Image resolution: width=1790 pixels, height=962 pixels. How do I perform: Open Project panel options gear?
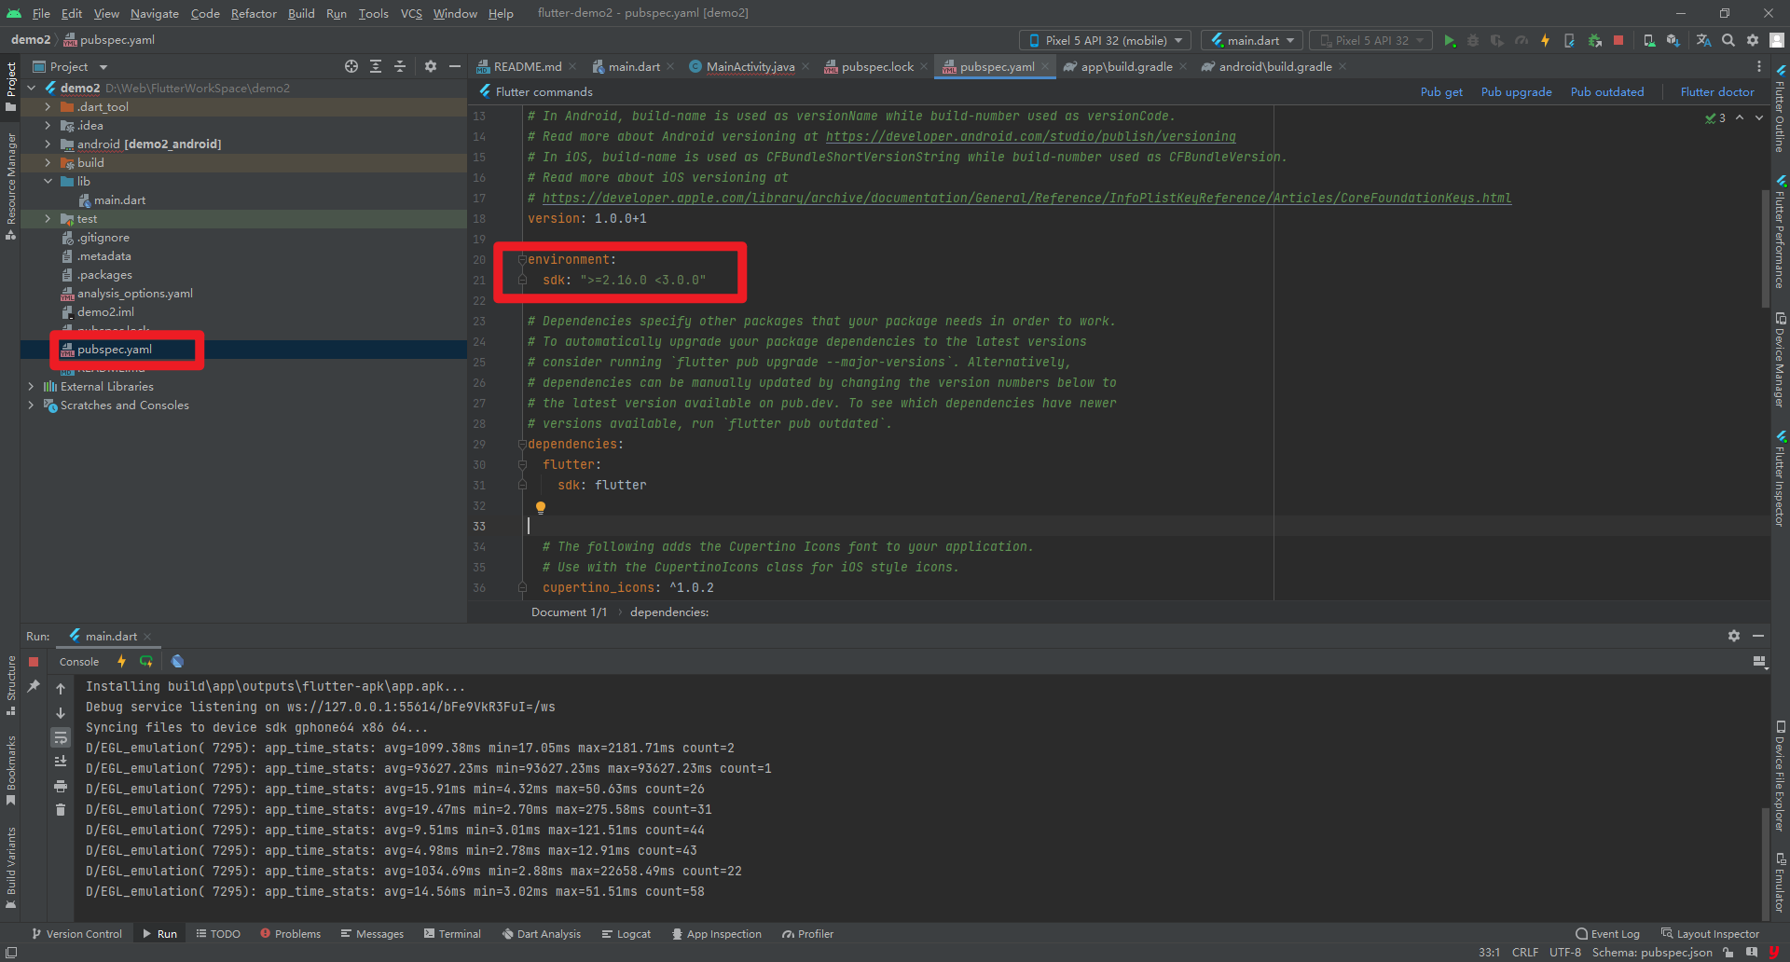430,66
